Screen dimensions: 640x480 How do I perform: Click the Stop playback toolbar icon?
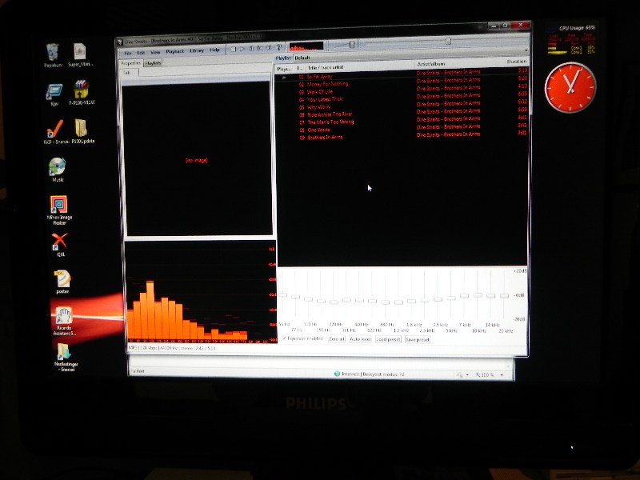click(x=233, y=49)
